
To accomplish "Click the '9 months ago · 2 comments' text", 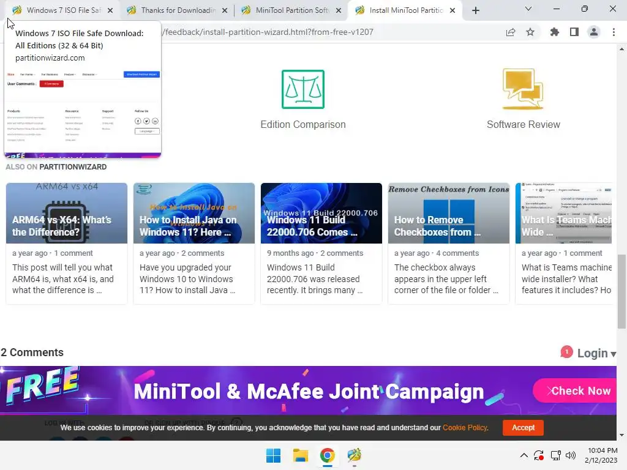I will click(x=315, y=253).
